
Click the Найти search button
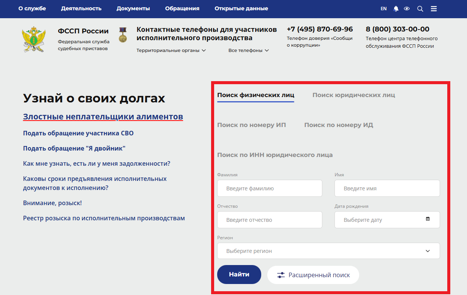tap(239, 274)
